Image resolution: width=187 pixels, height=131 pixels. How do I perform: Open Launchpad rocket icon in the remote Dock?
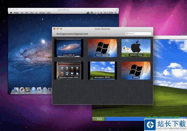22,90
